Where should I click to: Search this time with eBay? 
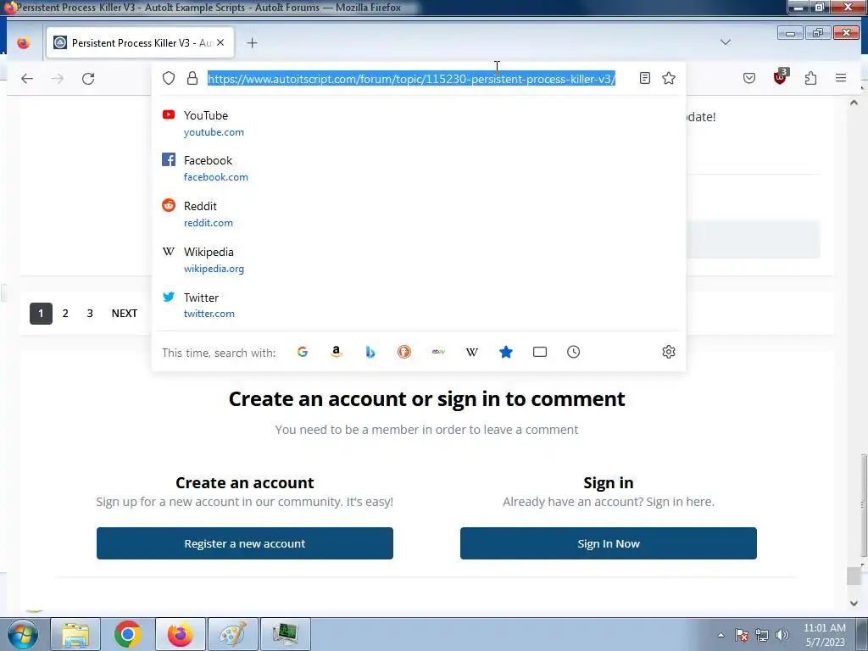[438, 352]
